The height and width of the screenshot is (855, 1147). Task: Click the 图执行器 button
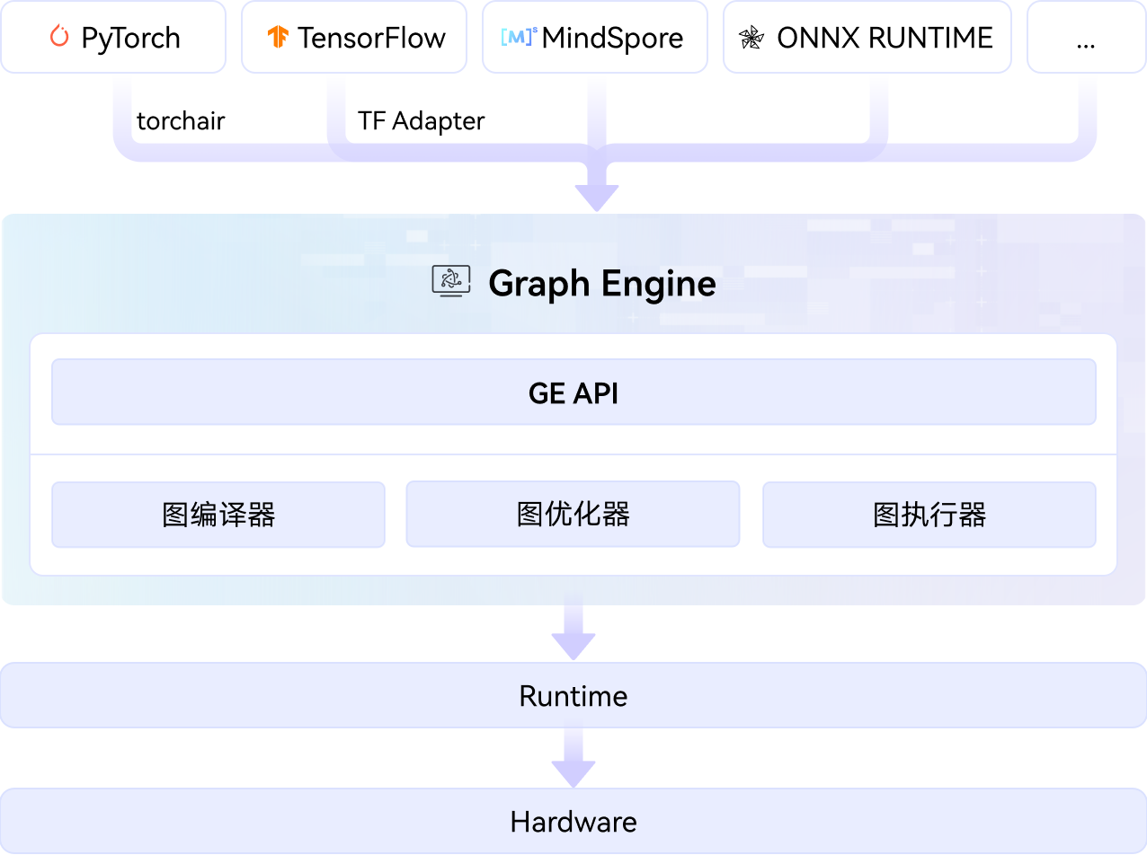click(929, 514)
